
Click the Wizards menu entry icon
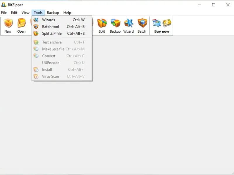[x=36, y=20]
